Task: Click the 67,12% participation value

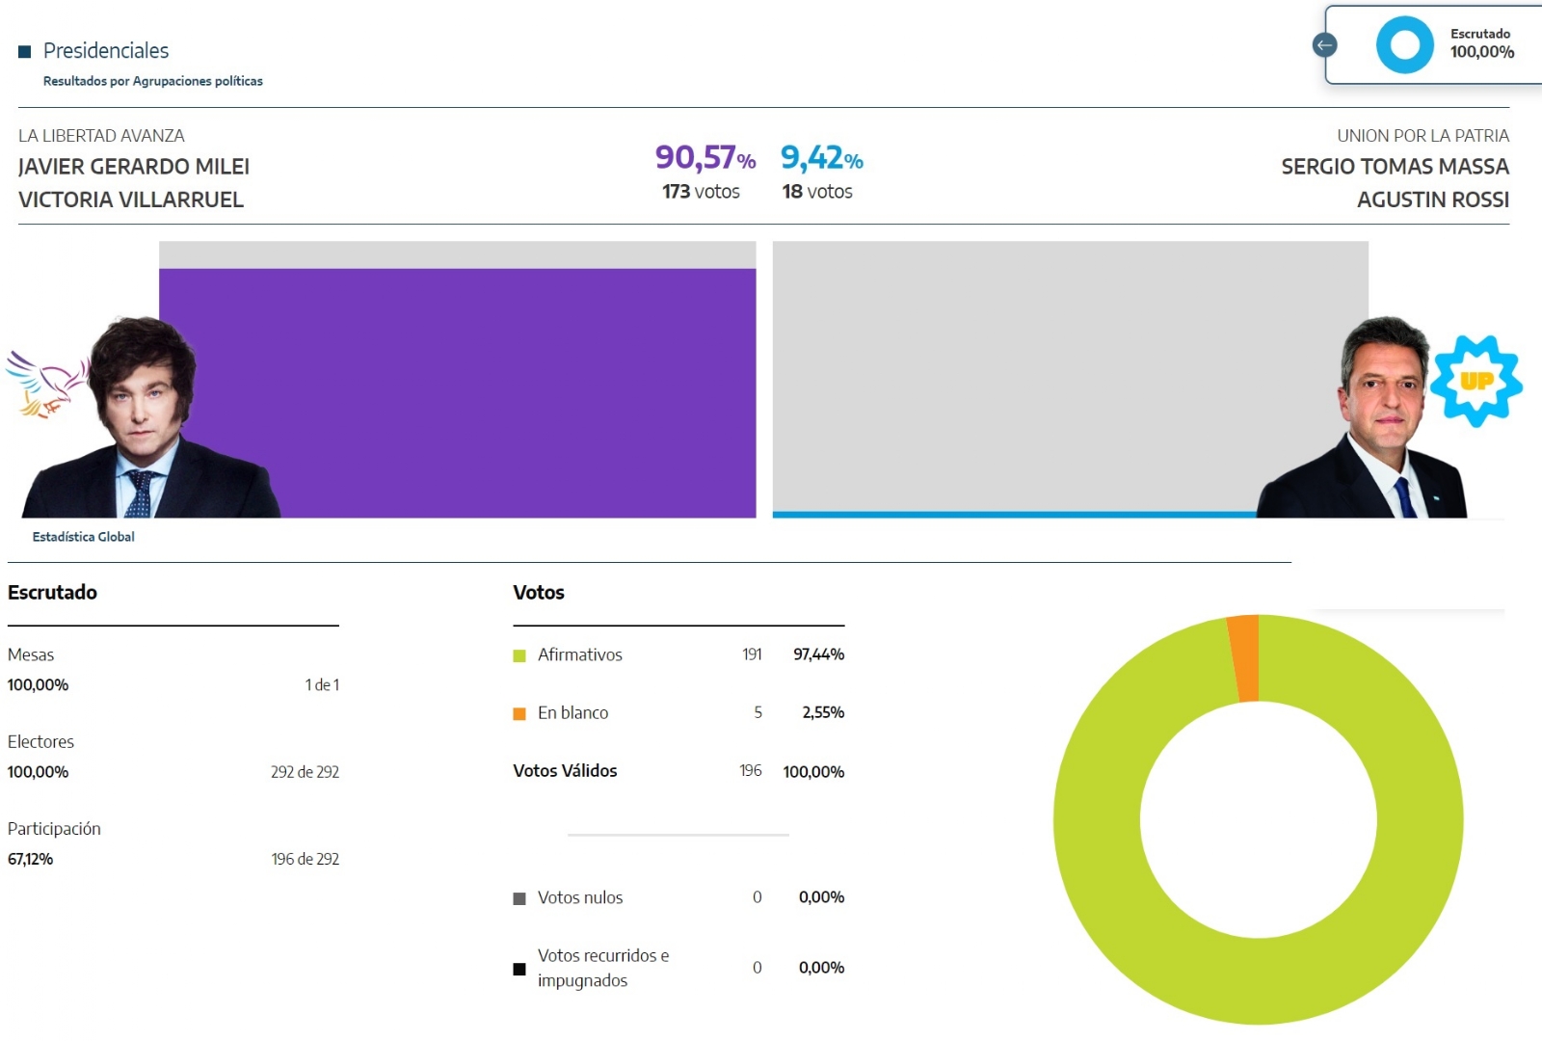Action: tap(30, 860)
